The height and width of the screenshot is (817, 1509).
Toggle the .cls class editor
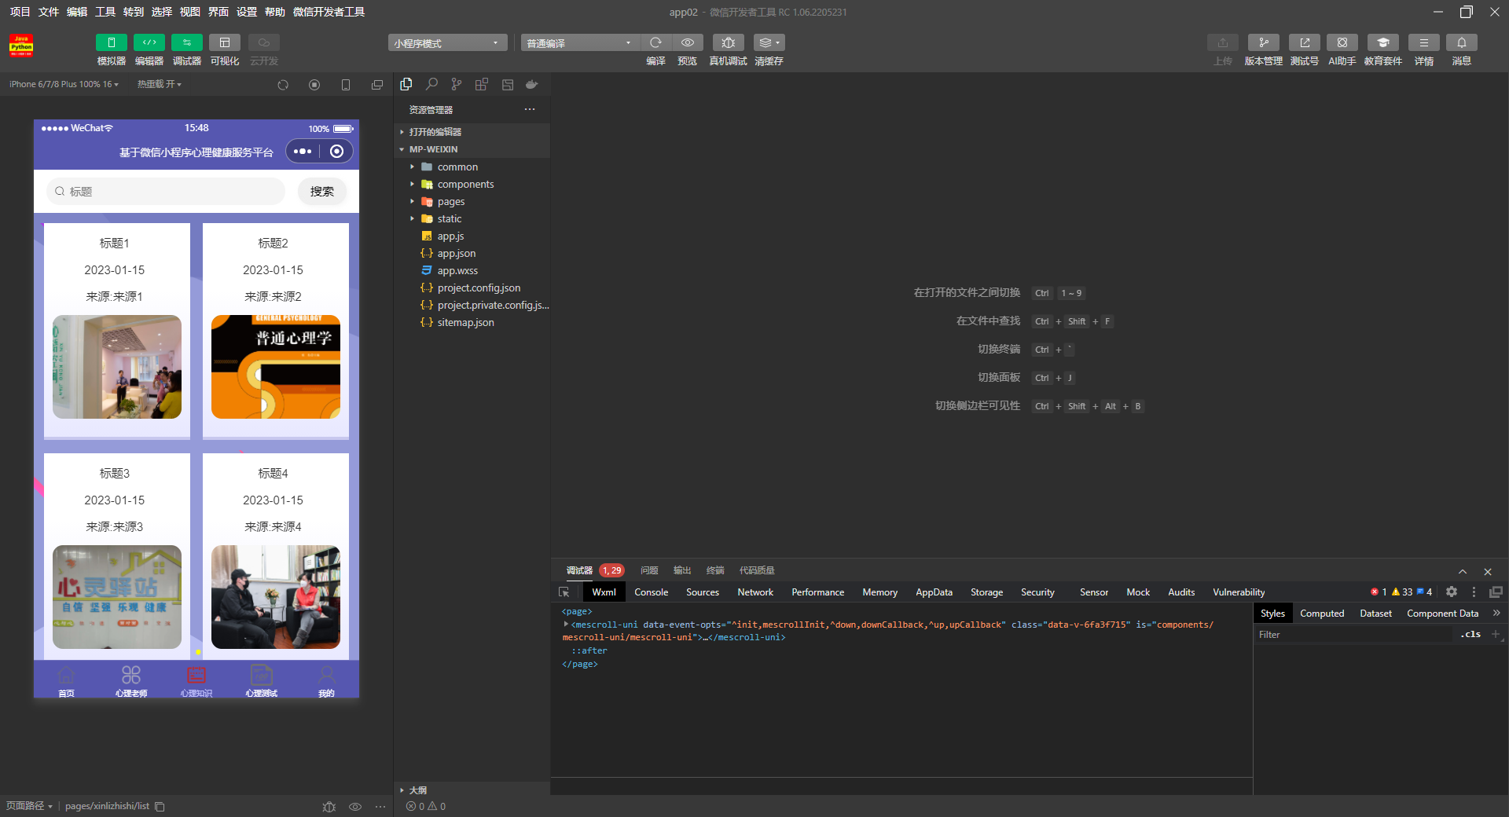tap(1470, 634)
